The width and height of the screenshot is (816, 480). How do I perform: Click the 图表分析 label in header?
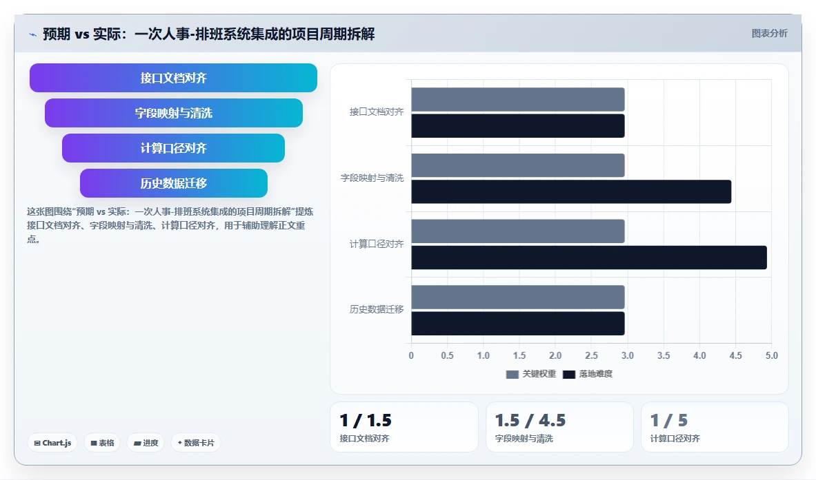[769, 33]
